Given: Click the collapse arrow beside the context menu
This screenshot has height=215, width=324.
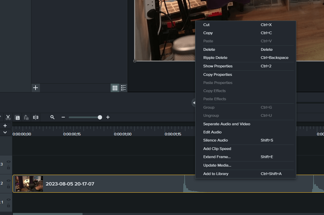Looking at the screenshot, I should (x=193, y=103).
